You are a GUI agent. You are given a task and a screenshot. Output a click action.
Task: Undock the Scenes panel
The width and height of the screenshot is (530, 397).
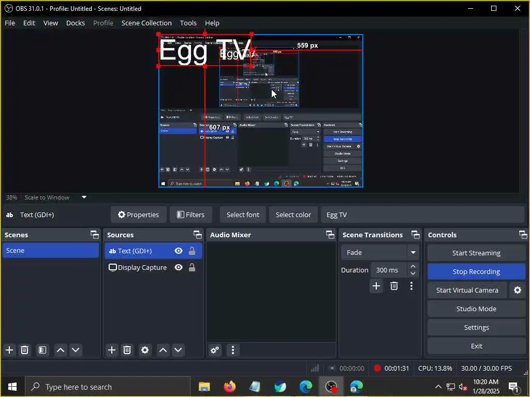(95, 235)
